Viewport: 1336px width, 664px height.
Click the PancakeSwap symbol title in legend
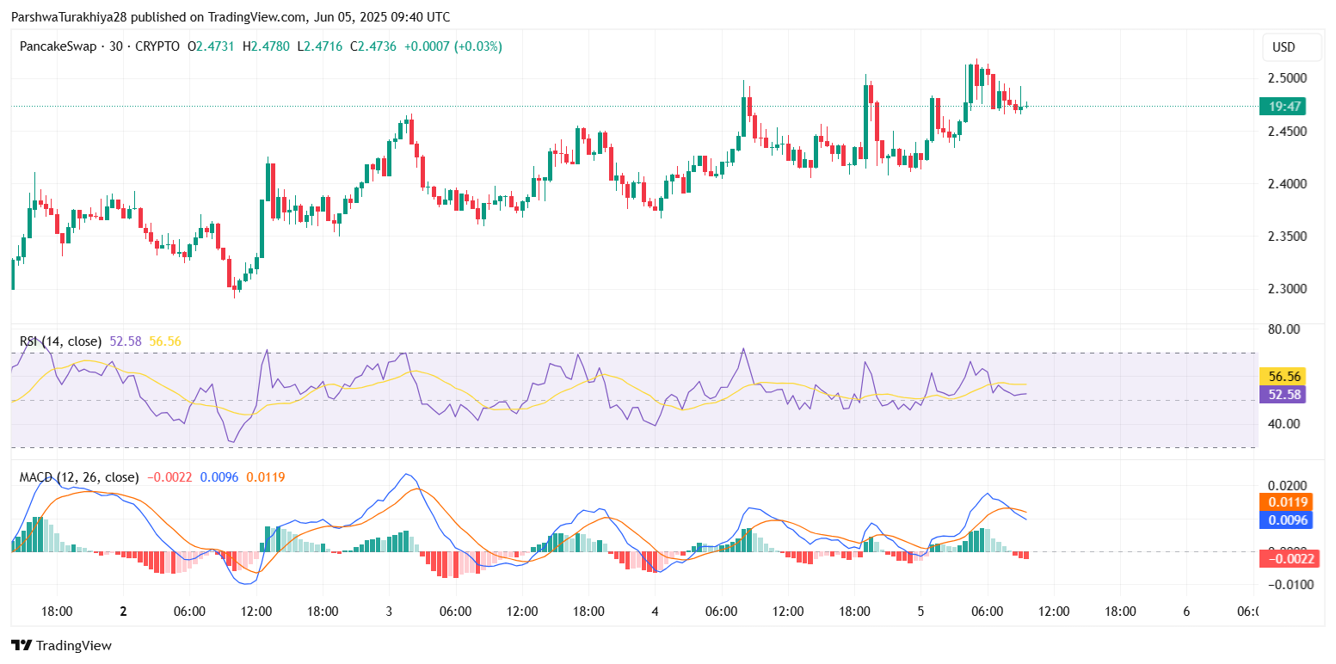click(56, 46)
